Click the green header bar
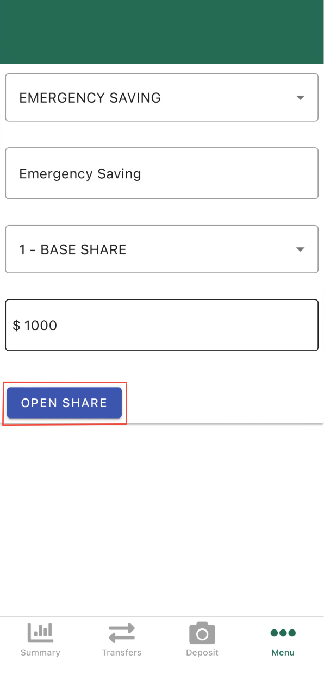 (162, 32)
